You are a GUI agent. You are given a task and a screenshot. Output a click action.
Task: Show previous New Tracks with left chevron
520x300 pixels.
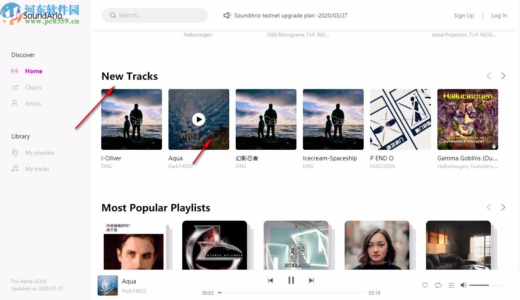489,76
